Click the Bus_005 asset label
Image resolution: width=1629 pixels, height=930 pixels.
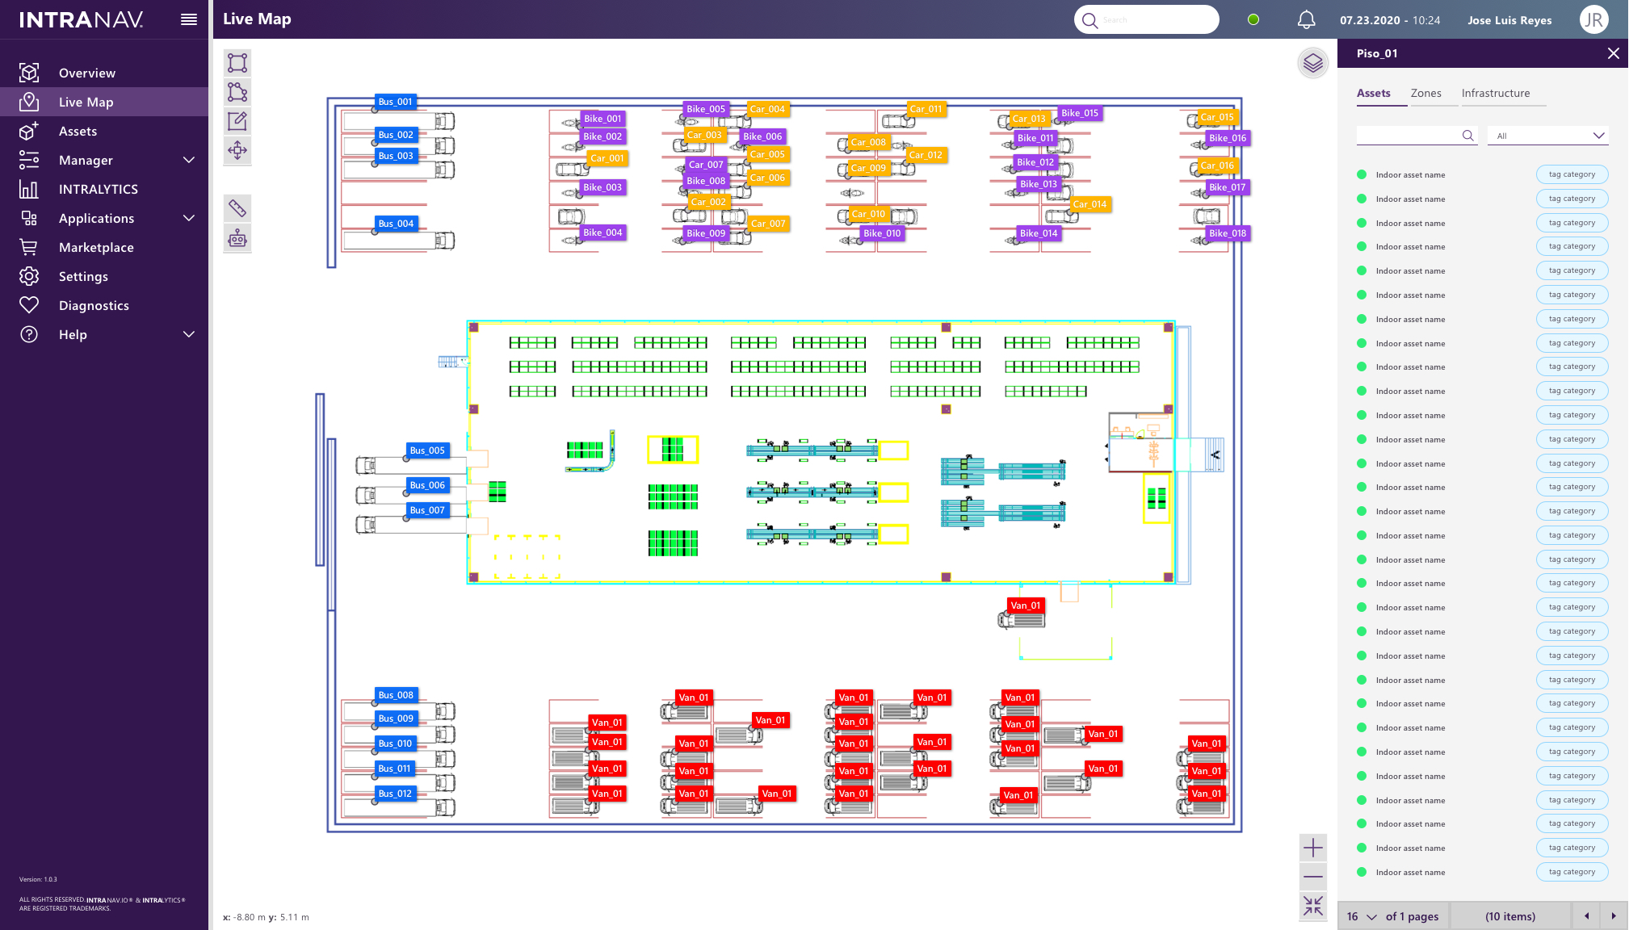pos(427,450)
